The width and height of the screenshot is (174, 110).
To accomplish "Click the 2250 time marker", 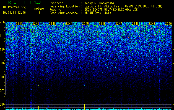I will tap(168, 24).
